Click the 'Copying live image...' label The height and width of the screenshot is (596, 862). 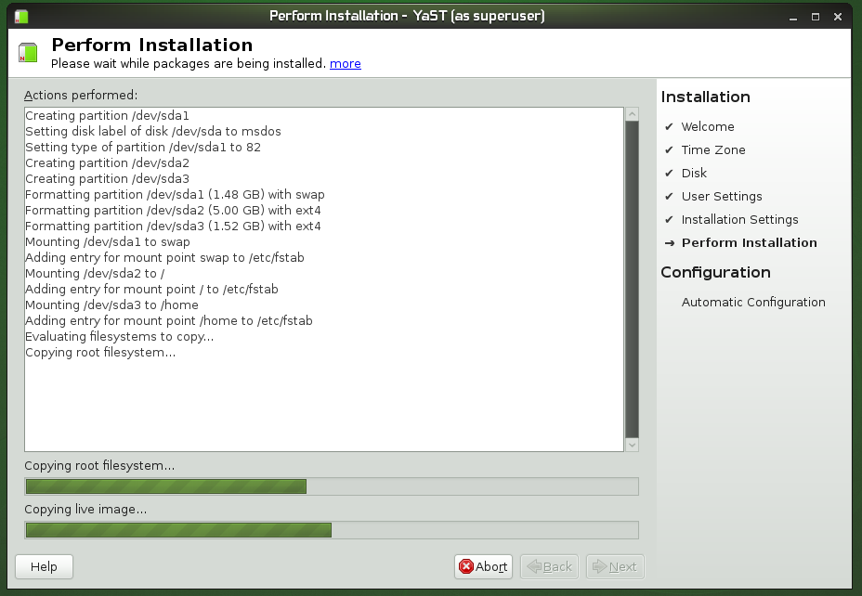(85, 510)
